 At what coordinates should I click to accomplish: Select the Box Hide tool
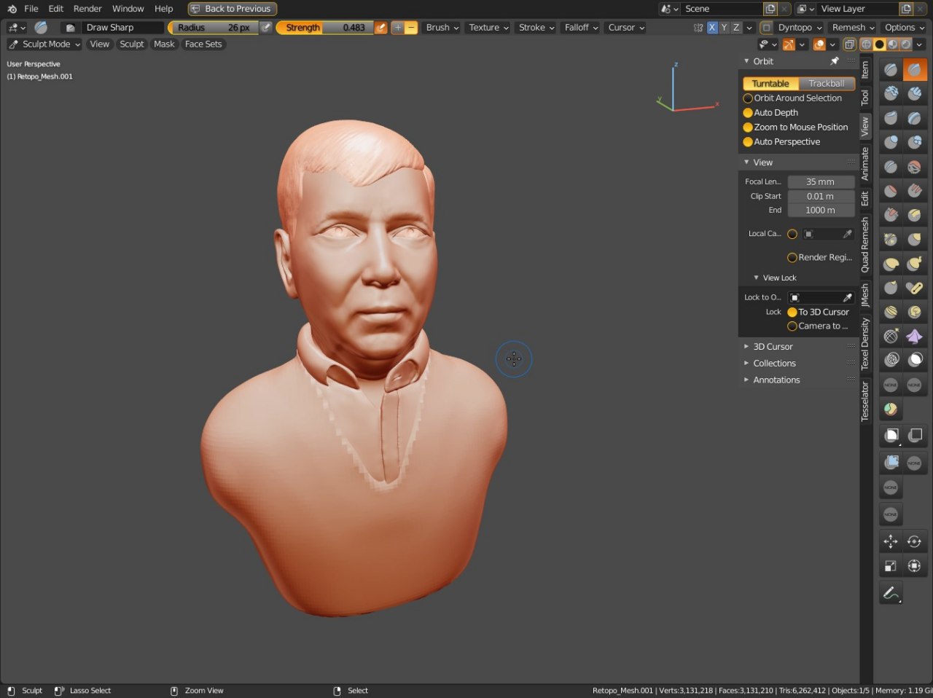click(915, 436)
